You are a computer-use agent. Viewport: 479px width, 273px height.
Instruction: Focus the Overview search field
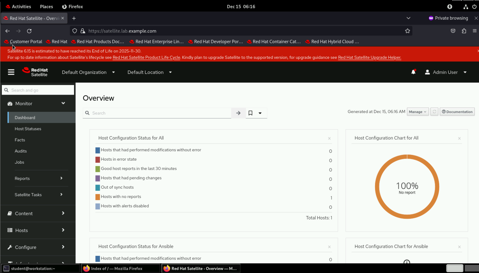point(157,113)
